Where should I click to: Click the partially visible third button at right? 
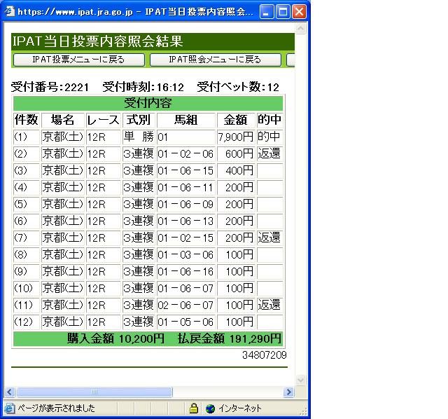pyautogui.click(x=290, y=60)
